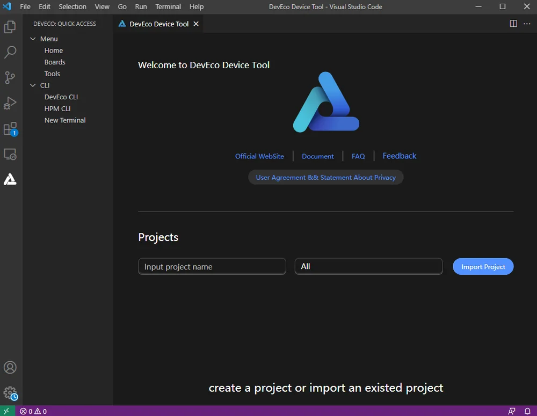Open the Run and Debug view icon
This screenshot has height=416, width=537.
(x=10, y=103)
